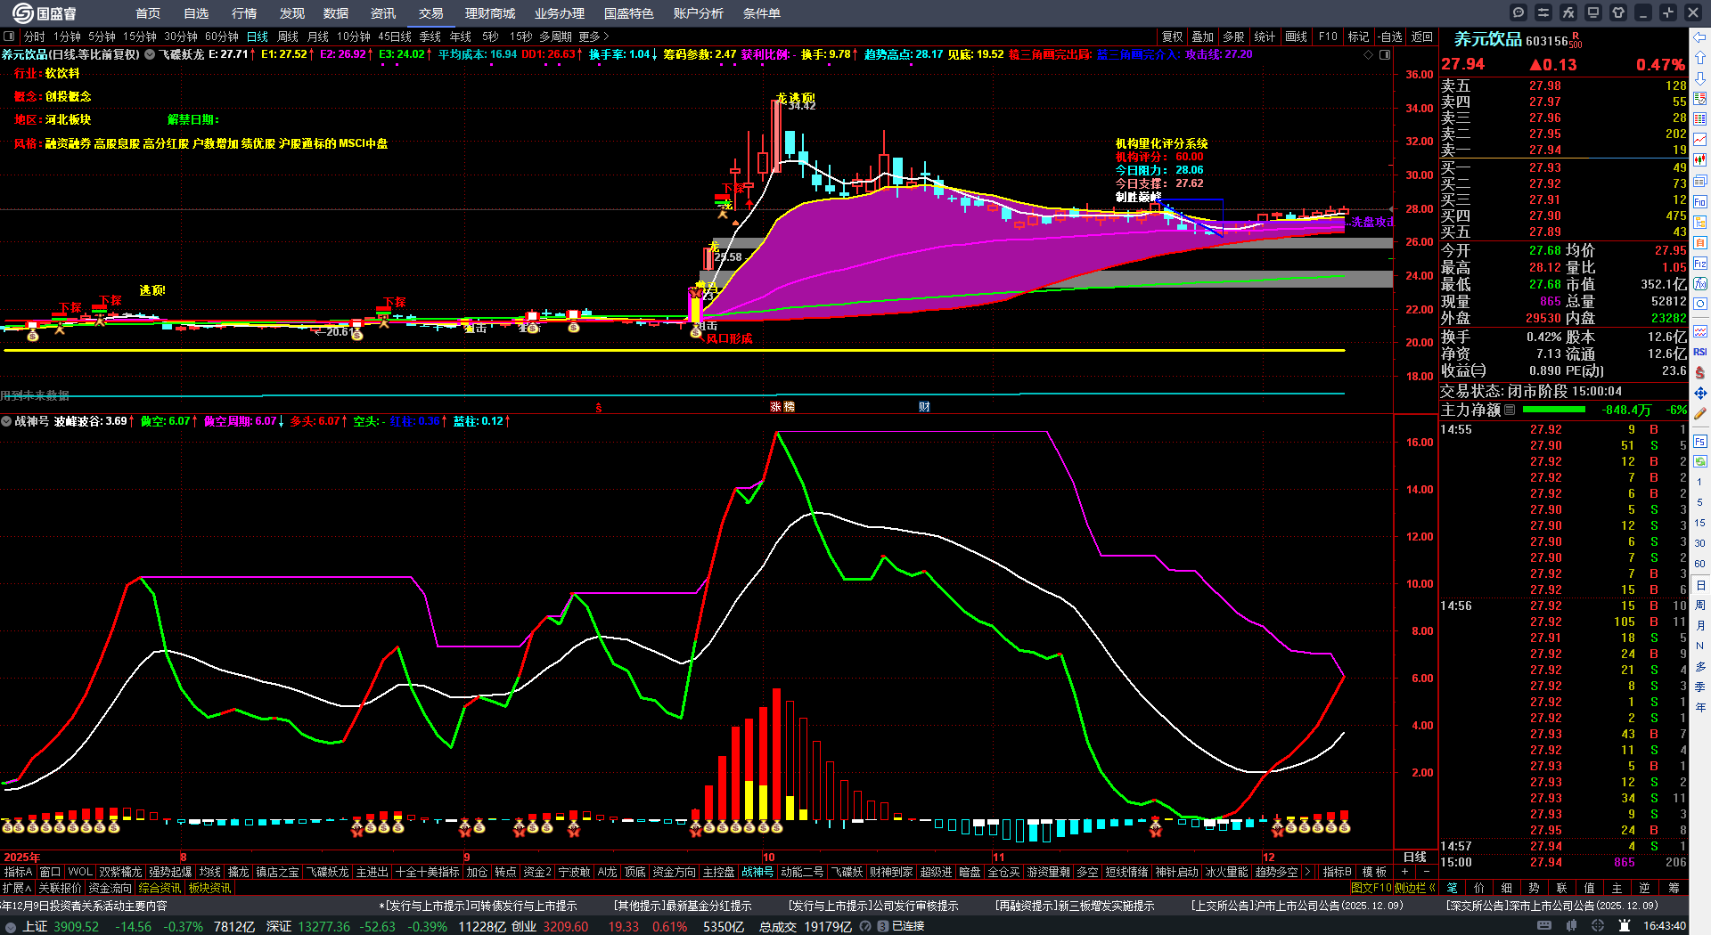Viewport: 1711px width, 935px height.
Task: Expand the 更多 periods dropdown
Action: coord(594,37)
